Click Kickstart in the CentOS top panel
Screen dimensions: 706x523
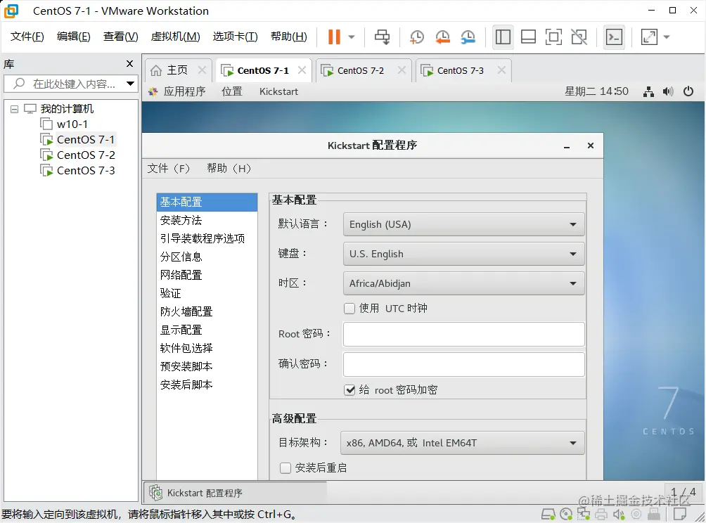click(278, 91)
